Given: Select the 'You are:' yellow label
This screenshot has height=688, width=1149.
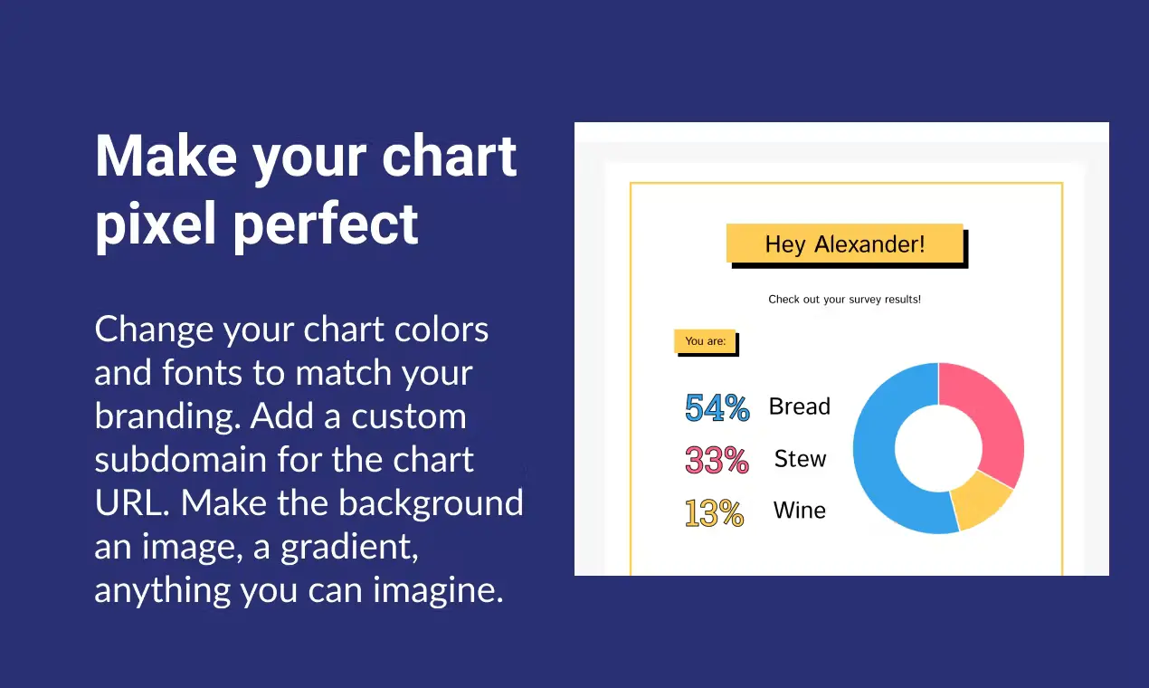Looking at the screenshot, I should [x=705, y=341].
